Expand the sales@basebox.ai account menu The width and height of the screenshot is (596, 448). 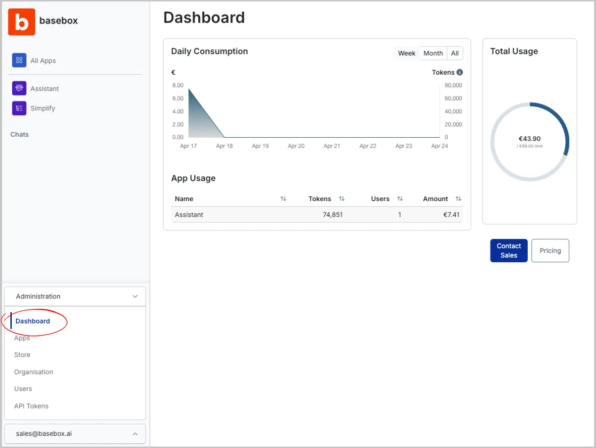pos(135,434)
